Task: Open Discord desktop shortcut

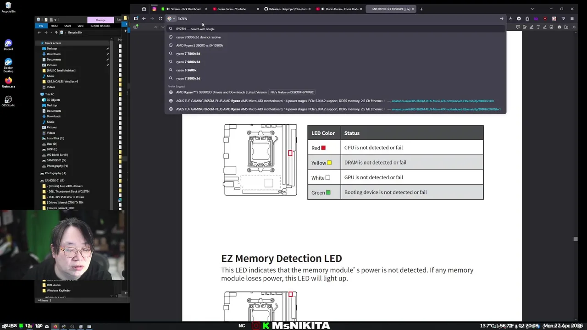Action: 8,45
